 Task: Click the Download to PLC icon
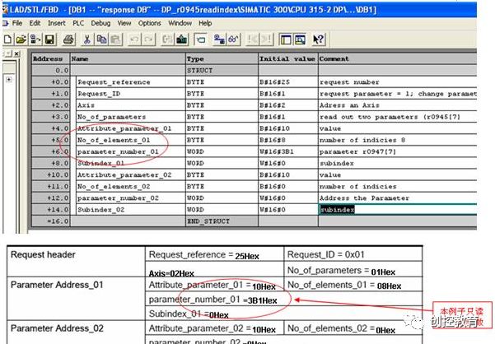(182, 40)
